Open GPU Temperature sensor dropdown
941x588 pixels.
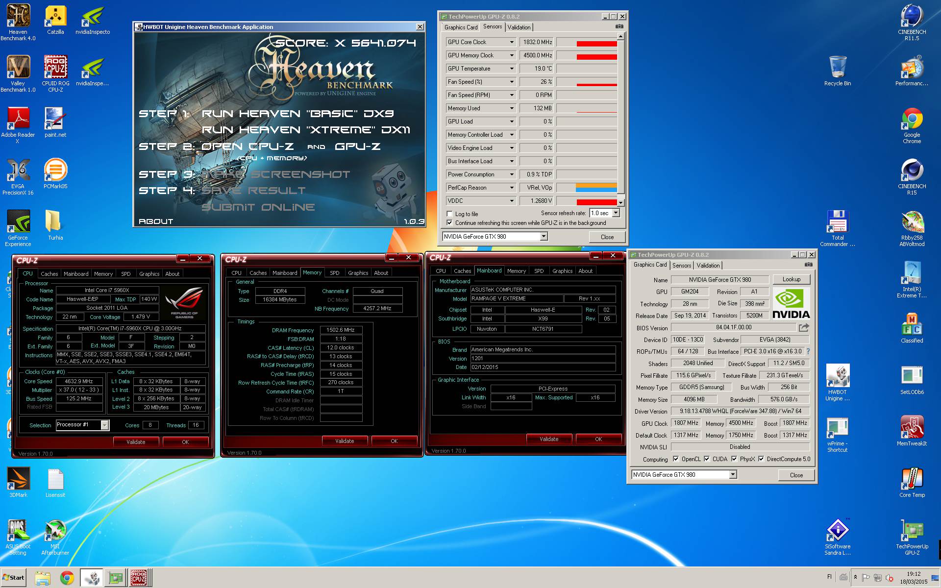(511, 69)
